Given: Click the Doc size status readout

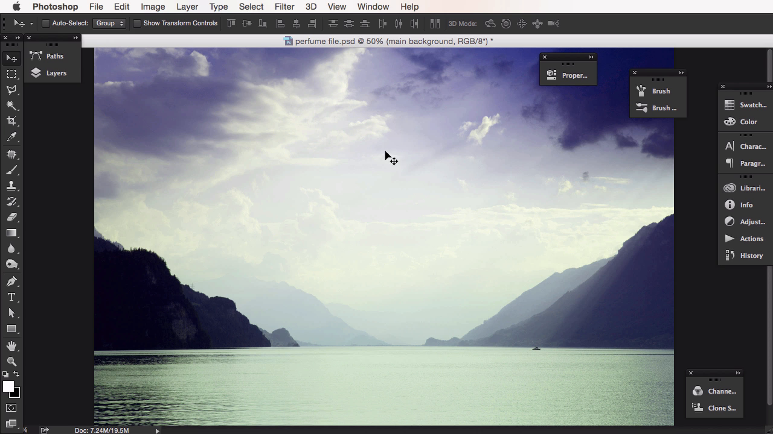Looking at the screenshot, I should click(x=101, y=430).
